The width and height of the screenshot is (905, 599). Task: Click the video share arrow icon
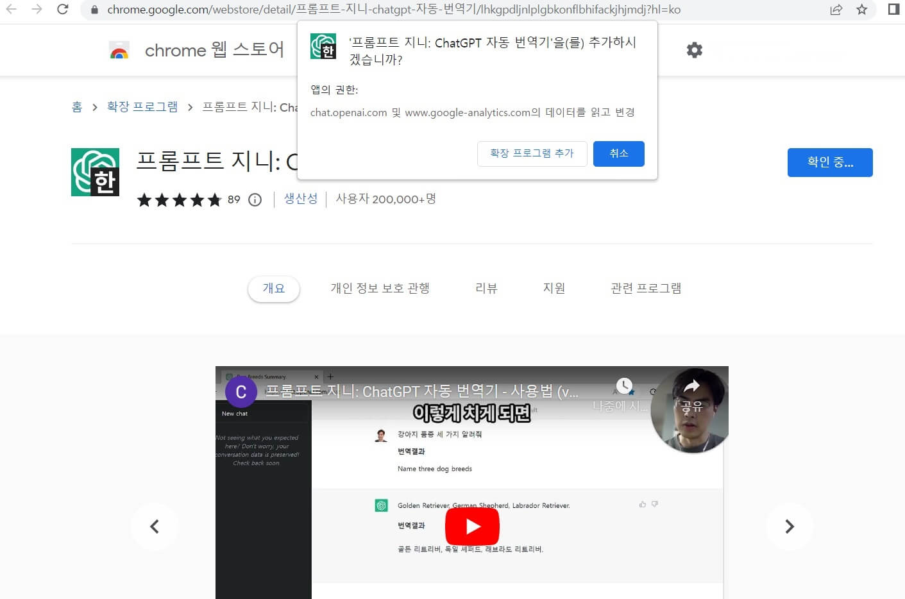tap(691, 386)
